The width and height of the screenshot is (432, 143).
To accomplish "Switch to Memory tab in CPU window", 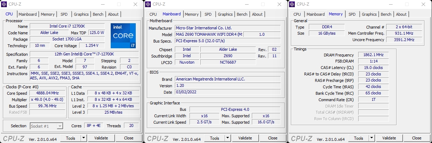I will click(x=48, y=14).
